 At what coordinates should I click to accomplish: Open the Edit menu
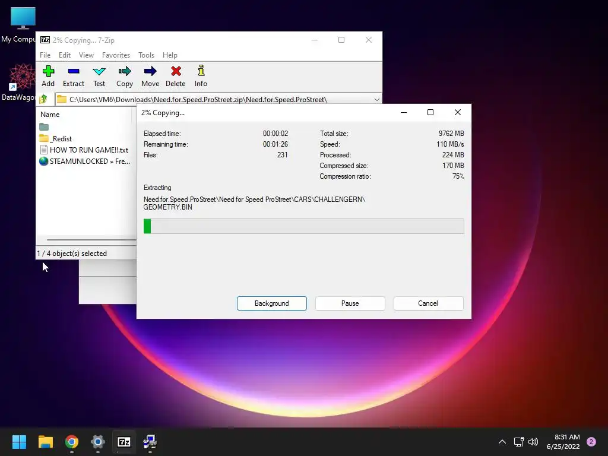[x=64, y=55]
